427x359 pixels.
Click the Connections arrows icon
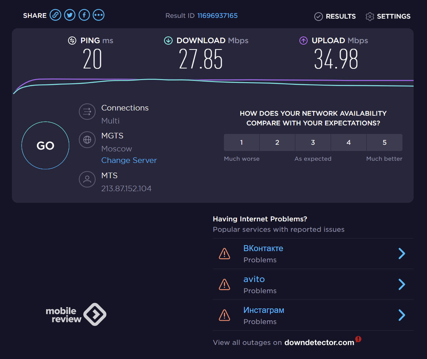[x=87, y=112]
